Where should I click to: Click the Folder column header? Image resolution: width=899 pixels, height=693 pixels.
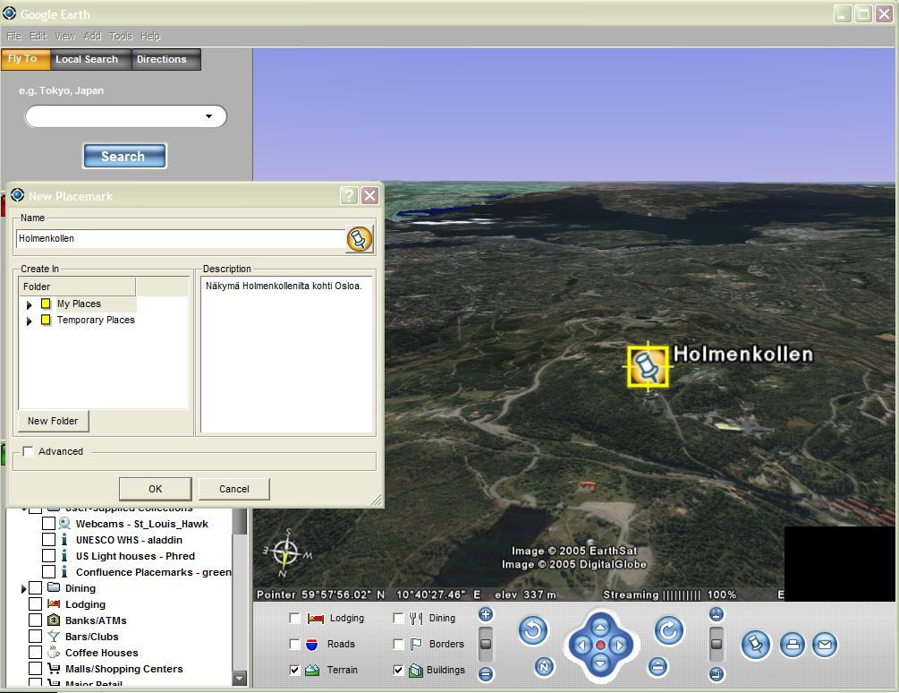click(x=78, y=287)
